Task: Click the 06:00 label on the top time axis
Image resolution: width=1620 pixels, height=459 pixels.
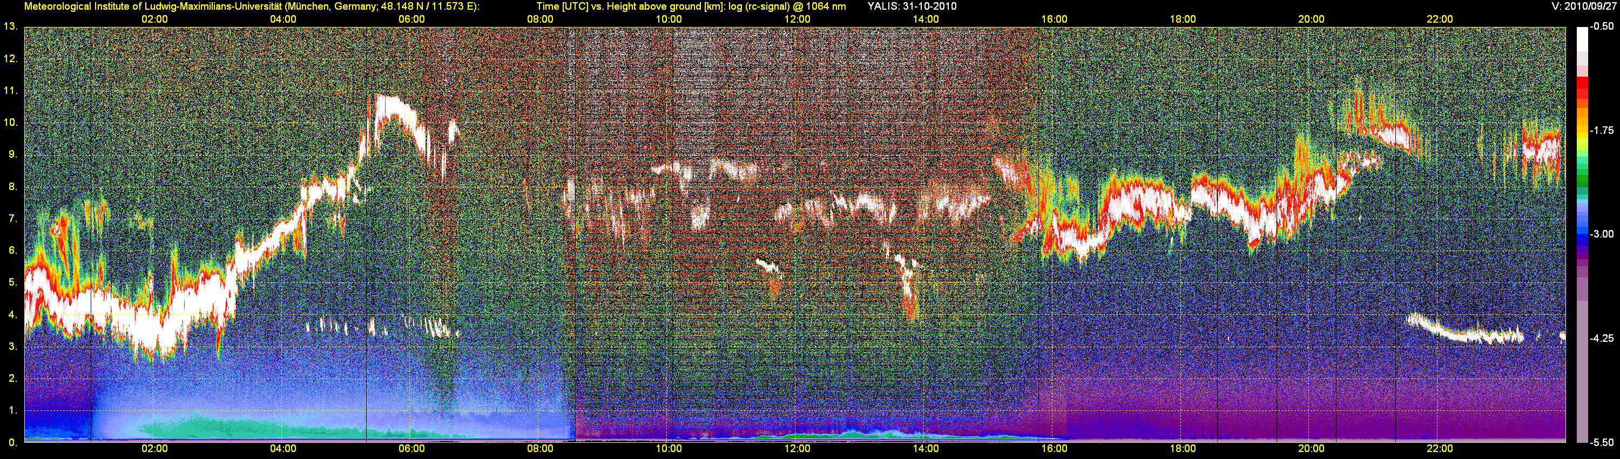Action: [411, 19]
